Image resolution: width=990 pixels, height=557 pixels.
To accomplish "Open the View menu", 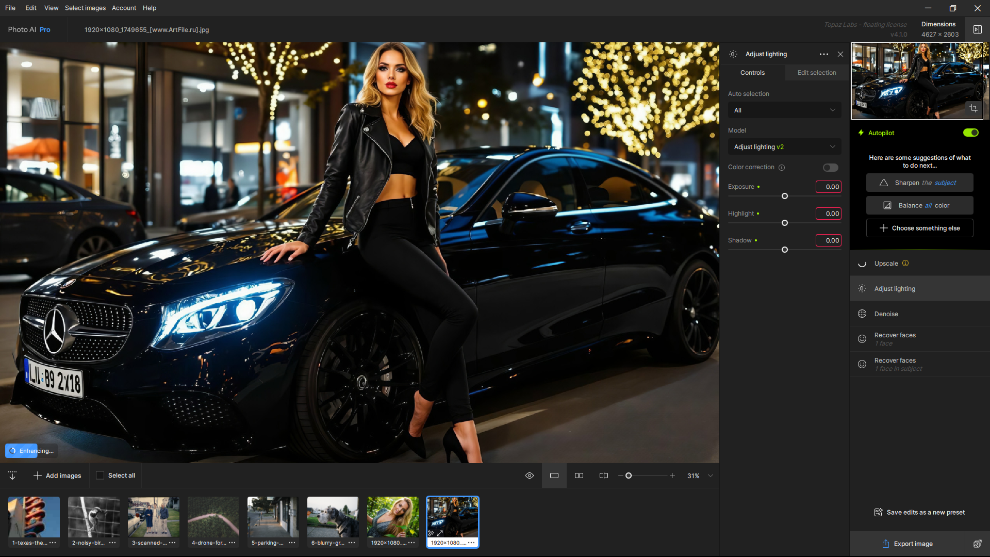I will pos(51,8).
